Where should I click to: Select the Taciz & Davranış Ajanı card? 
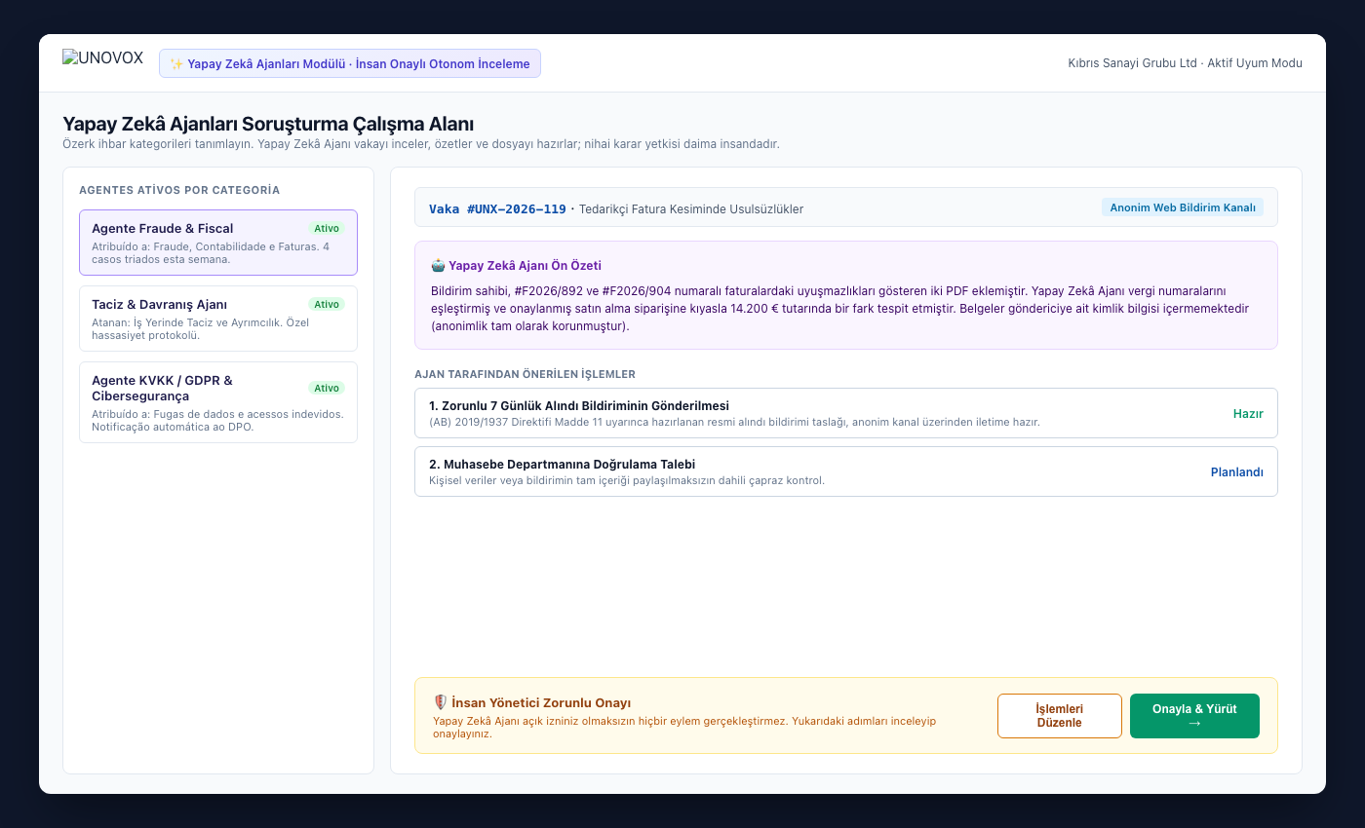click(218, 319)
